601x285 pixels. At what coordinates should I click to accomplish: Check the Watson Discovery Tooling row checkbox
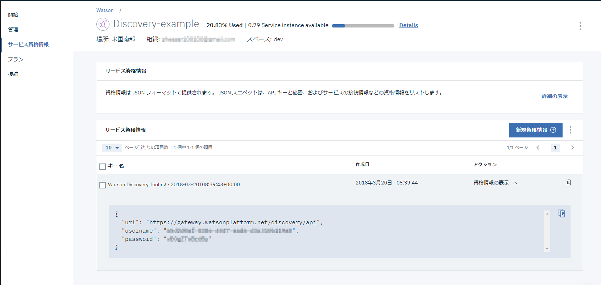[x=103, y=185]
